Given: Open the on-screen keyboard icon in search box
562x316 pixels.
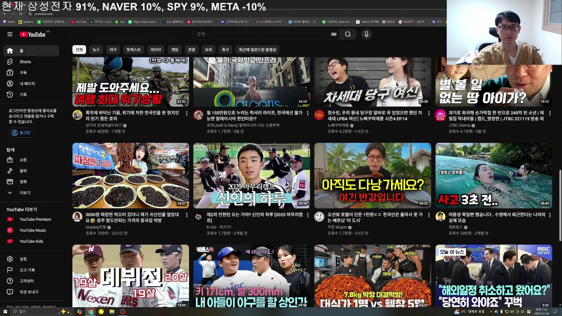Looking at the screenshot, I should (x=334, y=34).
